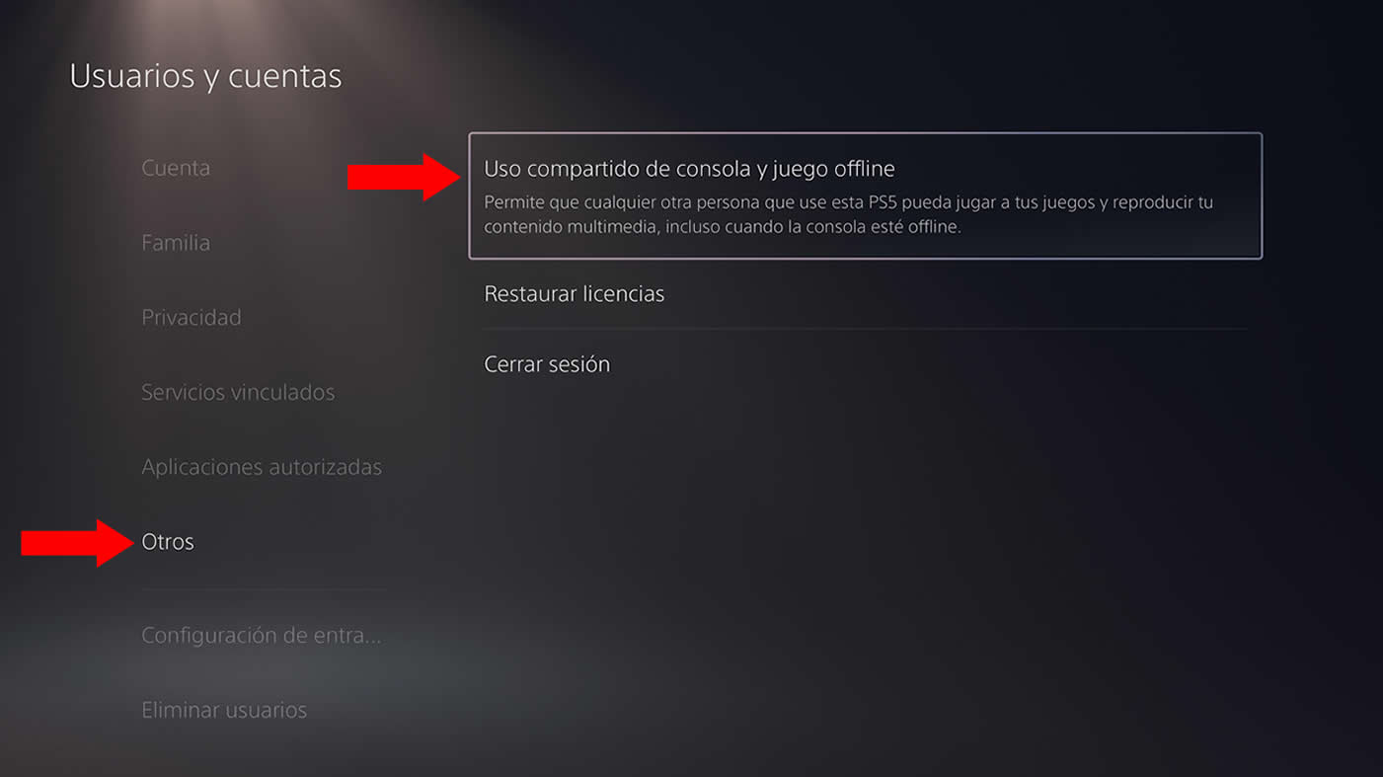The width and height of the screenshot is (1383, 777).
Task: Click the second description line beginning contenido multimedia
Action: click(723, 227)
